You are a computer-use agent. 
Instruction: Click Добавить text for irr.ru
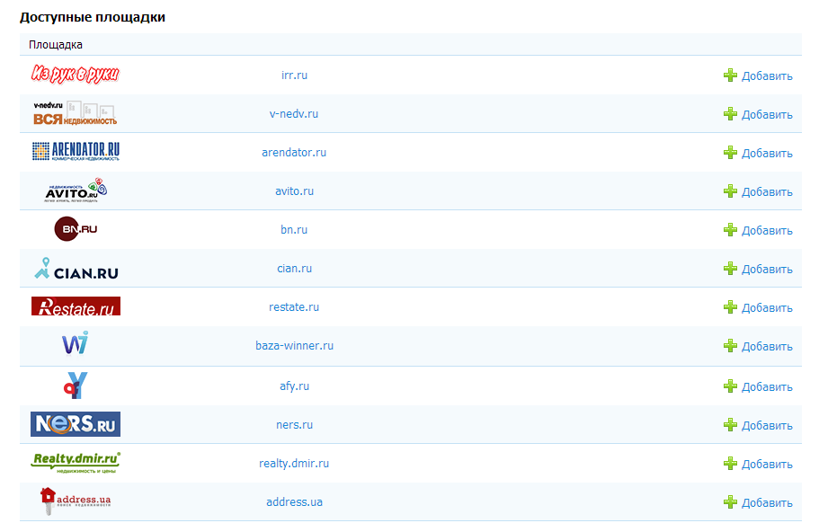(x=767, y=76)
